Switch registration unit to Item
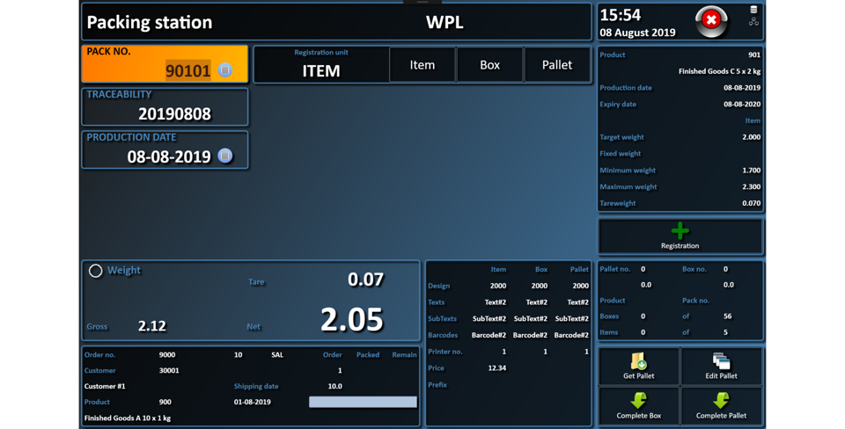The width and height of the screenshot is (845, 429). tap(422, 65)
